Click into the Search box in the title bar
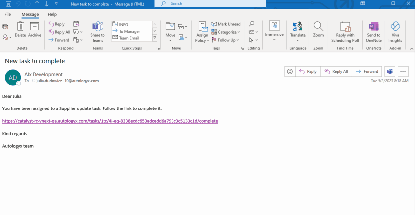Viewport: 415px width, 215px height. [x=210, y=3]
